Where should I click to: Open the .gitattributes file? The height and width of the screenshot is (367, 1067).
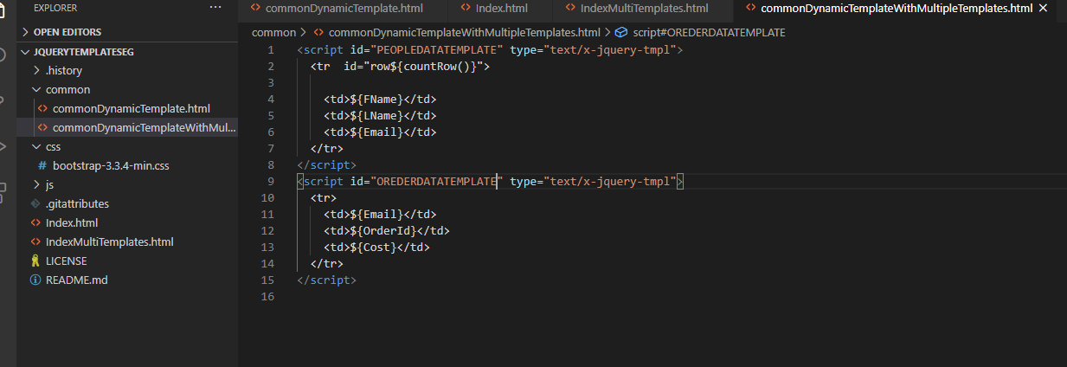point(77,203)
